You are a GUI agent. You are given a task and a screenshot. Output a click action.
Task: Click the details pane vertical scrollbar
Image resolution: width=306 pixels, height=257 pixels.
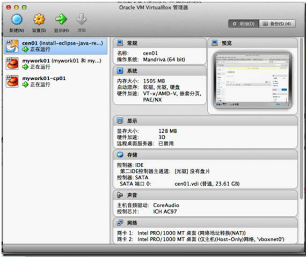click(x=302, y=117)
